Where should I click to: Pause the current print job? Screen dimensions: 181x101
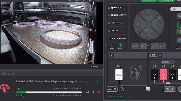click(x=94, y=92)
